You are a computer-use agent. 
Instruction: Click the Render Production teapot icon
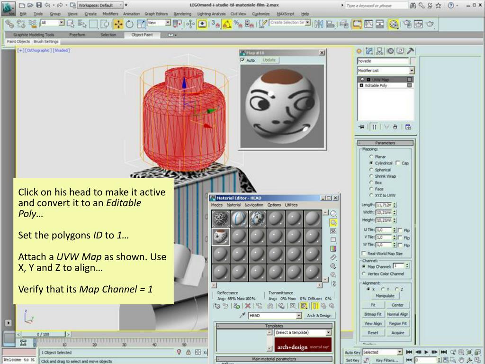click(x=430, y=24)
